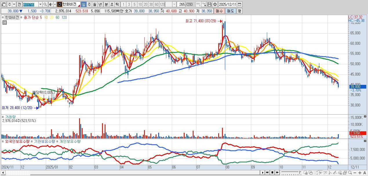Screen dimensions: 368x176
Task: Click the chart window layout icon at top-left
Action: coord(4,4)
